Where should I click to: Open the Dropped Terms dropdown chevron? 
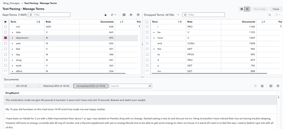178,15
